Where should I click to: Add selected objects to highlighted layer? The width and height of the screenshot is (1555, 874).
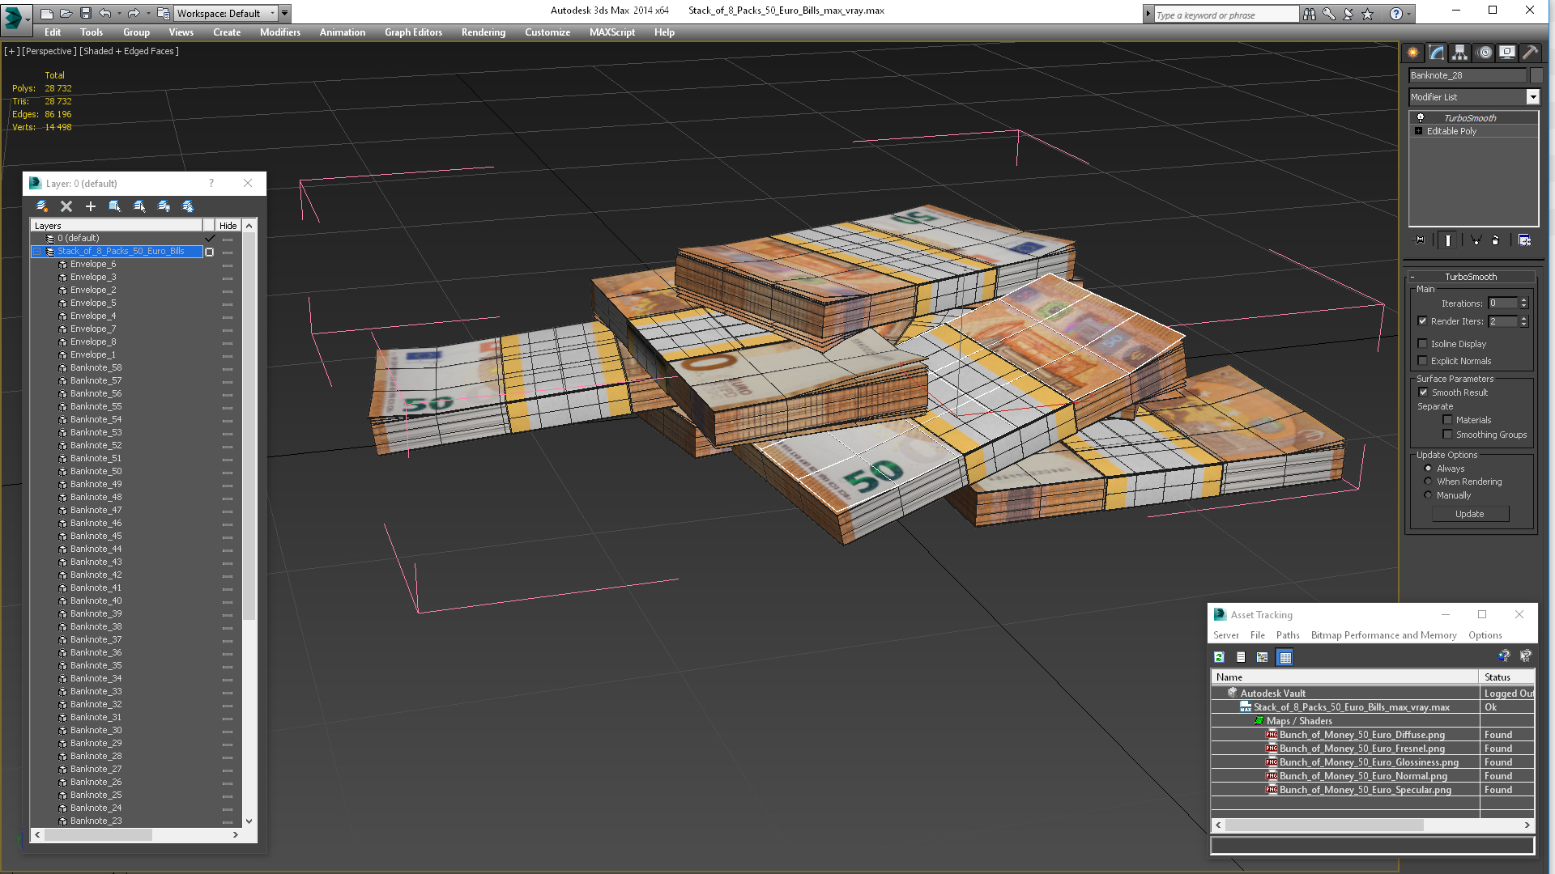click(x=91, y=206)
